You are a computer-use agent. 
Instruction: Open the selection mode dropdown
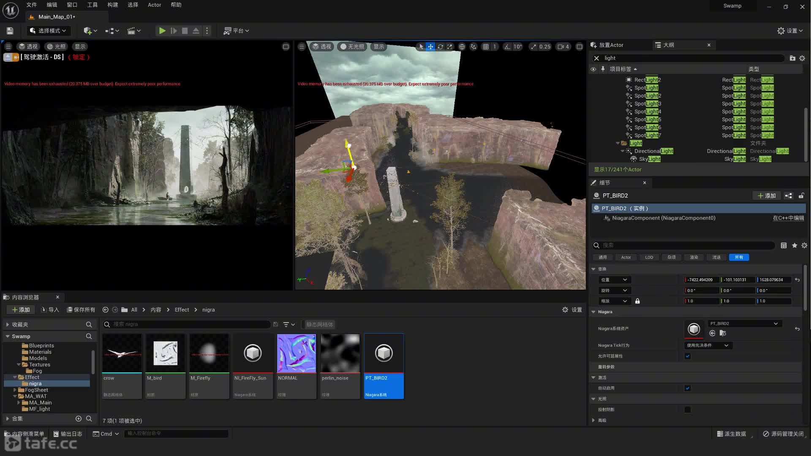pos(49,31)
